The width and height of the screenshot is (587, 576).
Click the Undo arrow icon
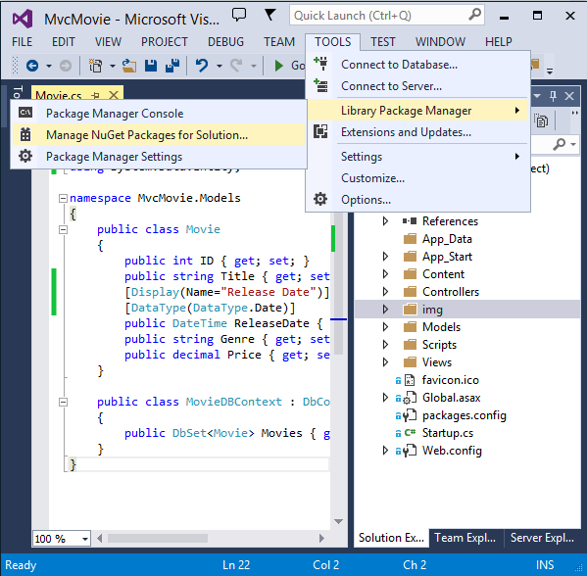pos(202,66)
